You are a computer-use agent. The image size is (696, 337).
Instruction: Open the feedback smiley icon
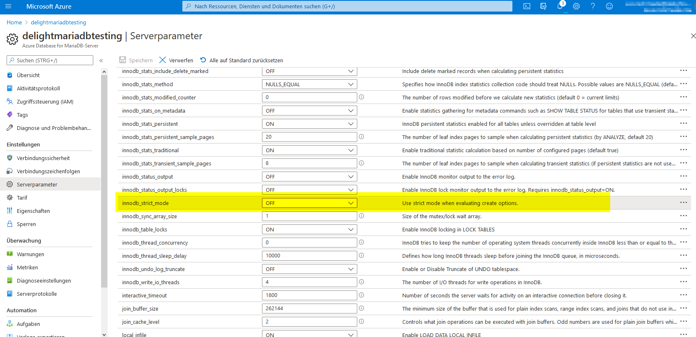[609, 6]
